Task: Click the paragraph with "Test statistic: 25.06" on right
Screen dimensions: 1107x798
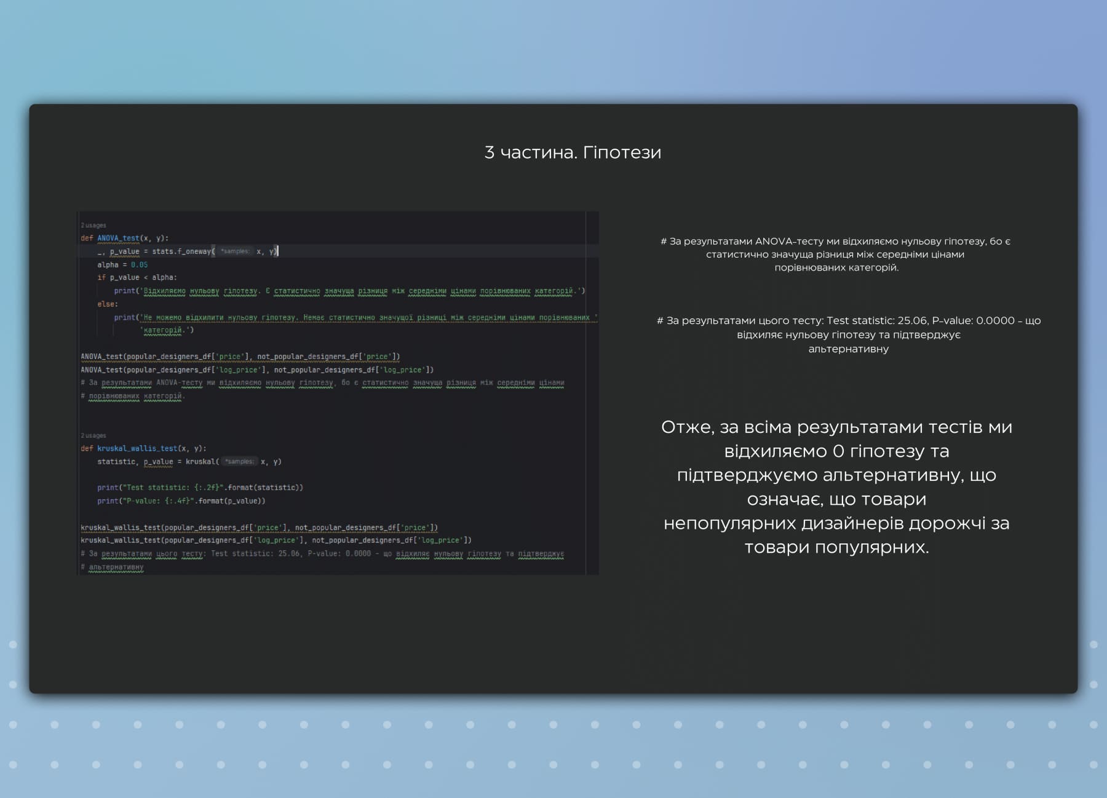Action: (849, 334)
